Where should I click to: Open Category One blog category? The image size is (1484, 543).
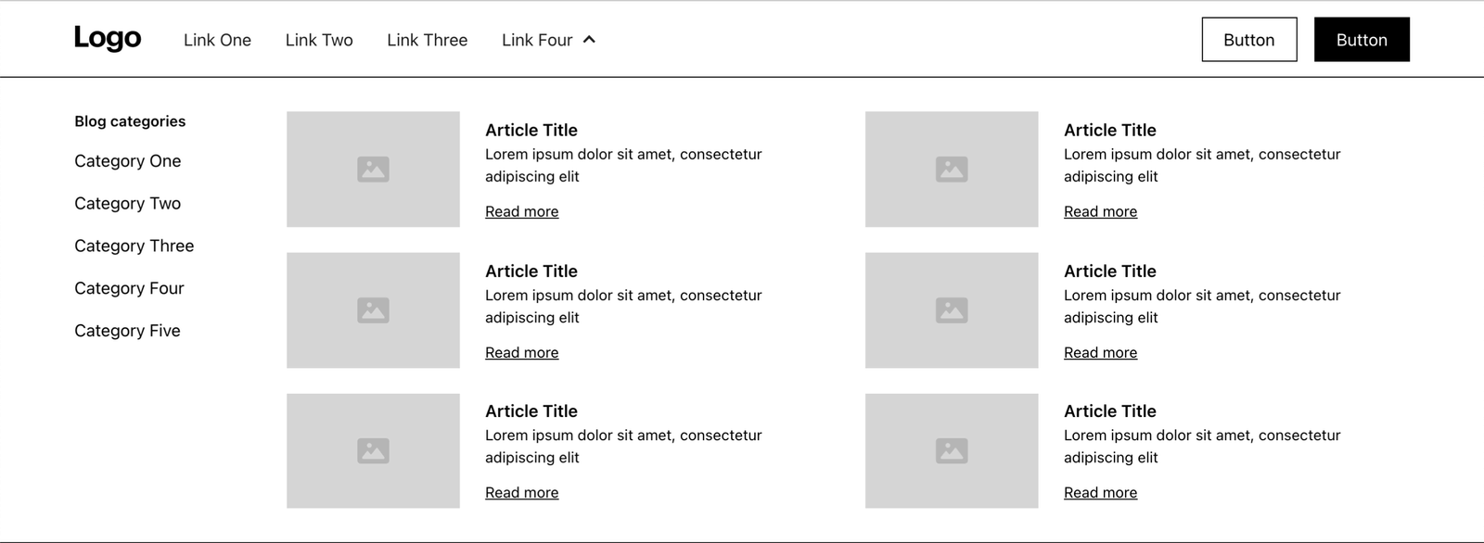128,161
